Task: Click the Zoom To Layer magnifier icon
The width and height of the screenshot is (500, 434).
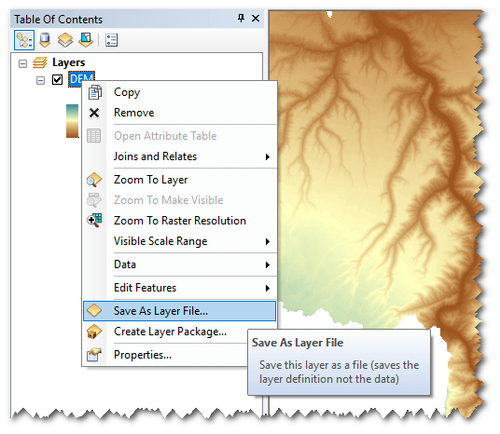Action: [94, 180]
